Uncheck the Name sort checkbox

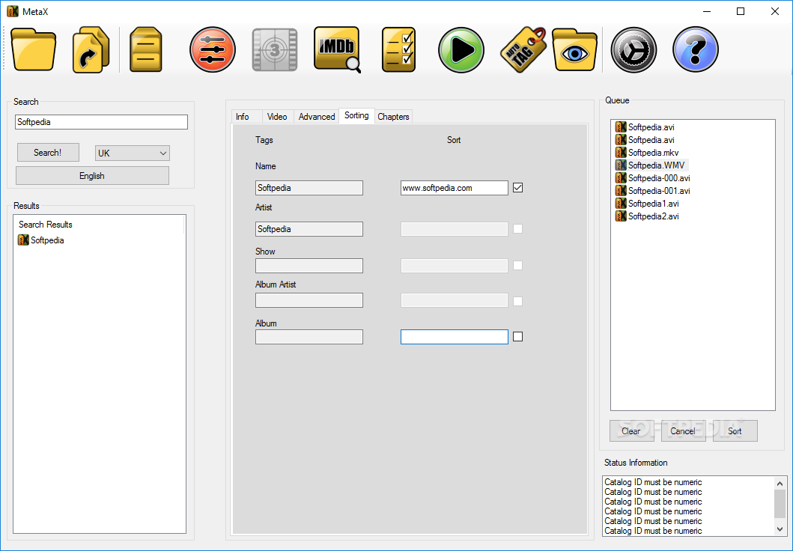[518, 188]
